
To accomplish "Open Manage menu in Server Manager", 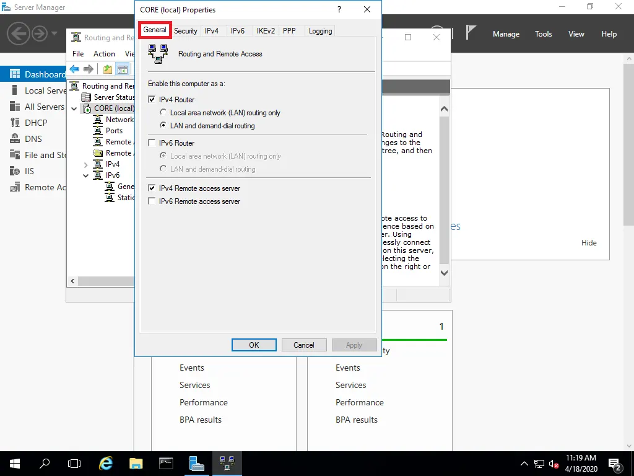I will click(506, 34).
